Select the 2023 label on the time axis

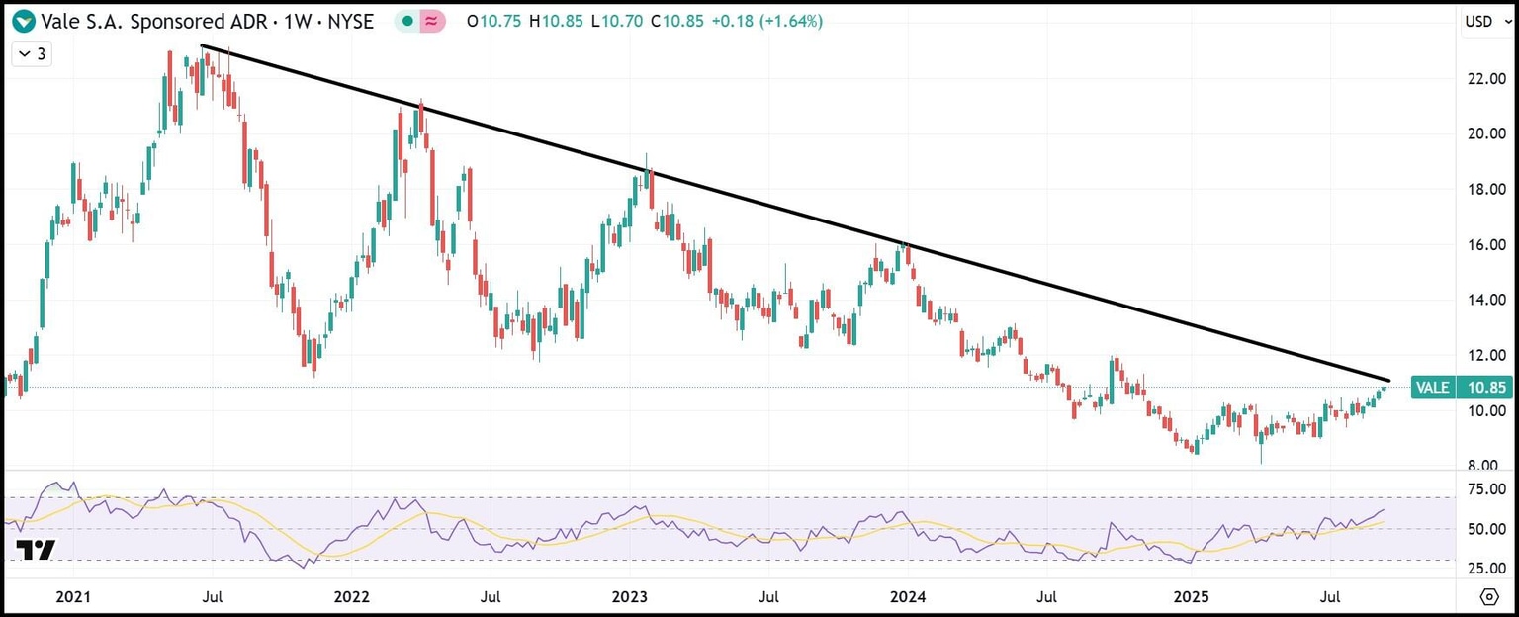click(630, 597)
